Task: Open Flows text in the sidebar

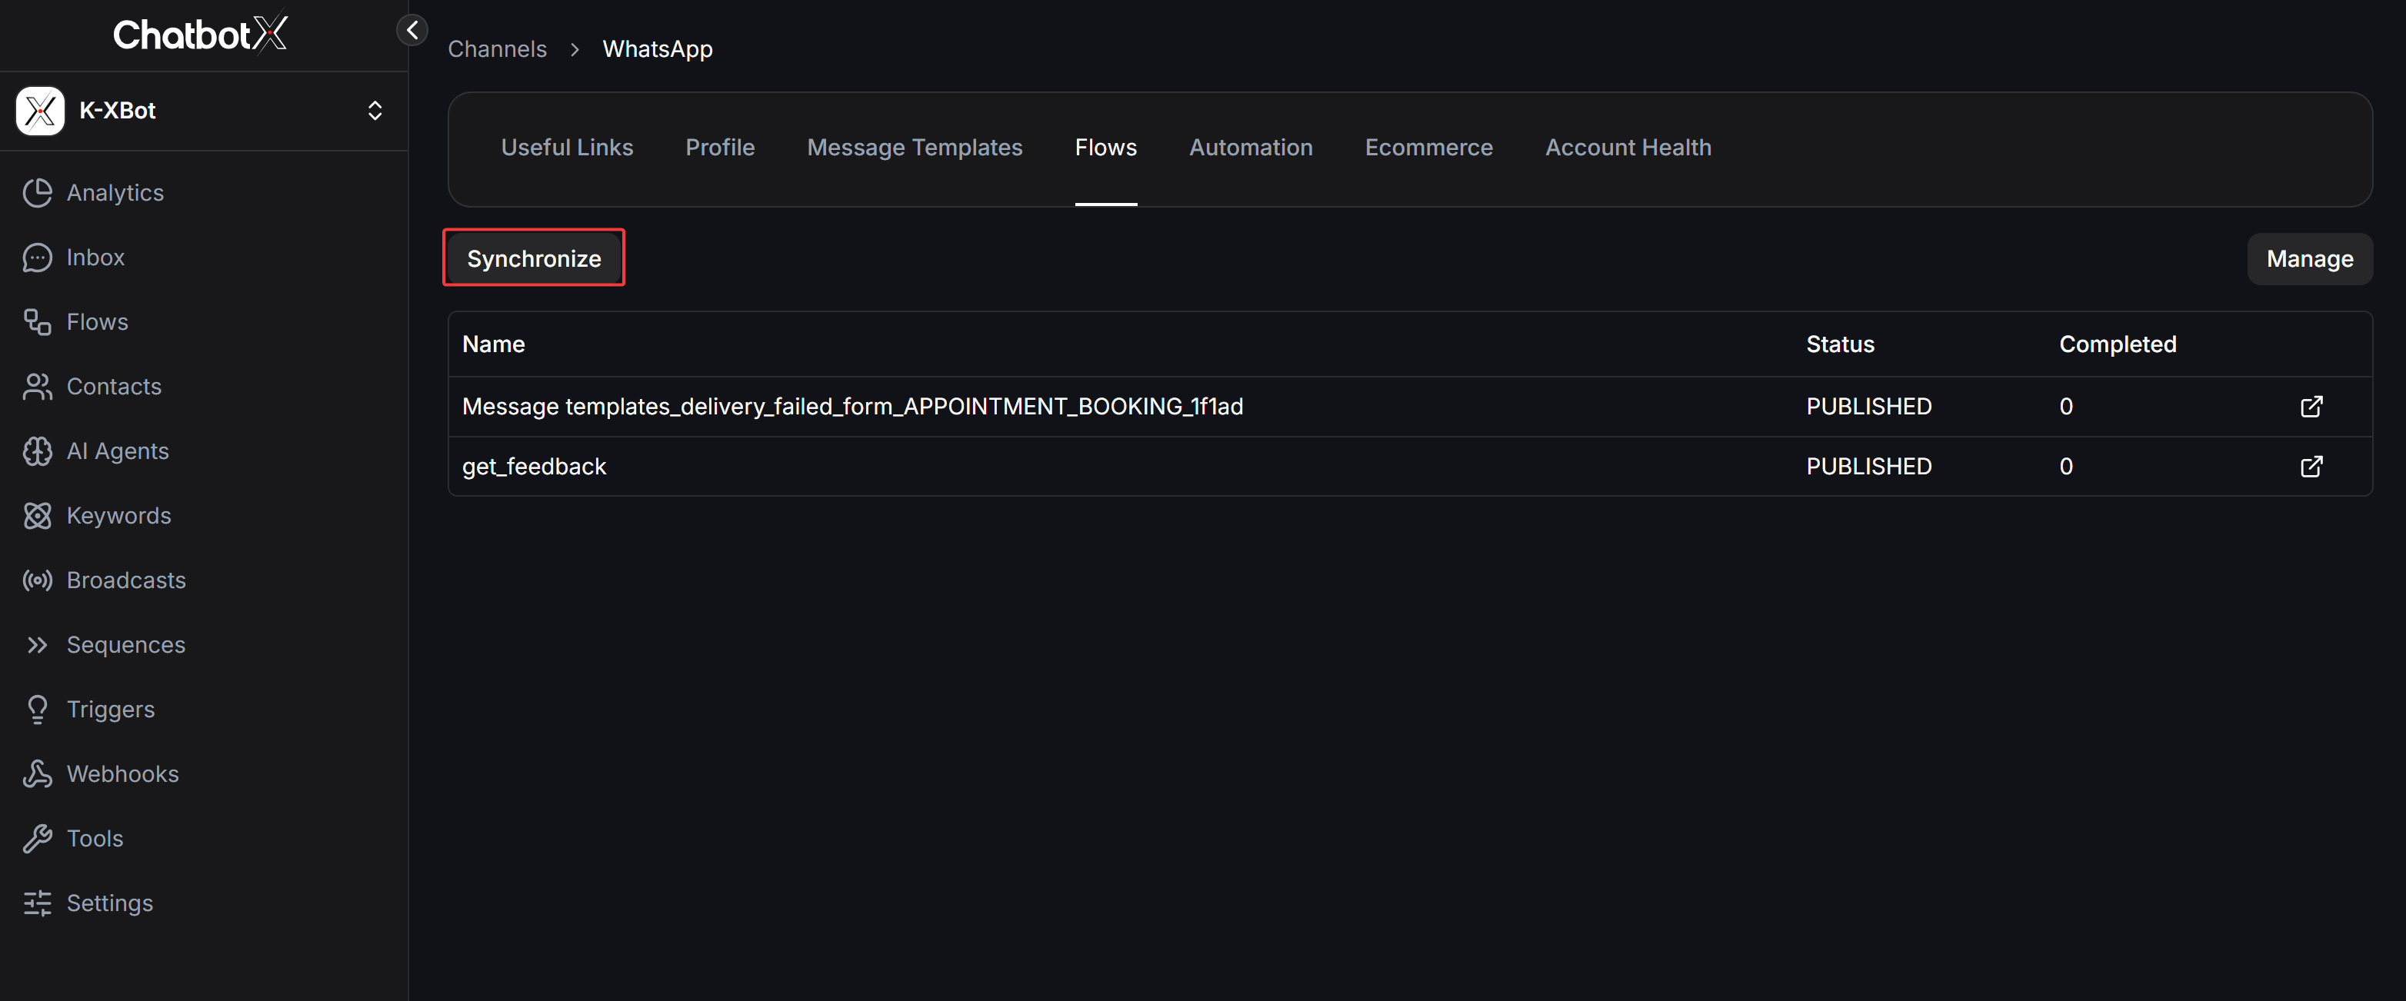Action: click(97, 322)
